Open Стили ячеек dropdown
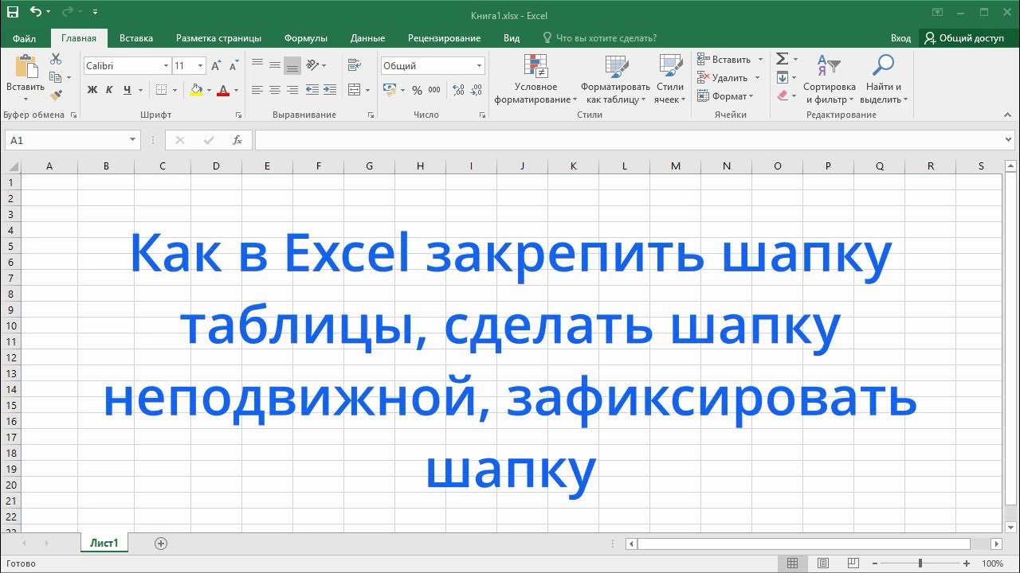1020x573 pixels. 670,79
